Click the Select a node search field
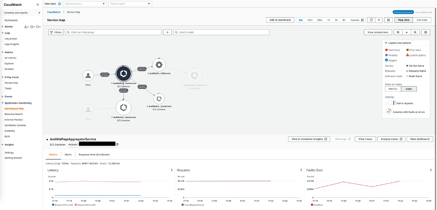This screenshot has height=210, width=437. [221, 32]
